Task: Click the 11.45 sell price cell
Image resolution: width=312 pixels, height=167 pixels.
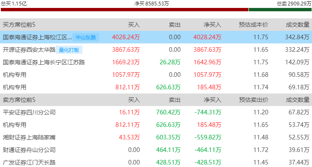Action: pos(261,162)
